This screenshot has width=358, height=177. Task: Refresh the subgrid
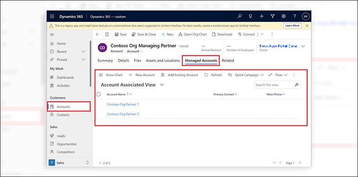pos(213,75)
